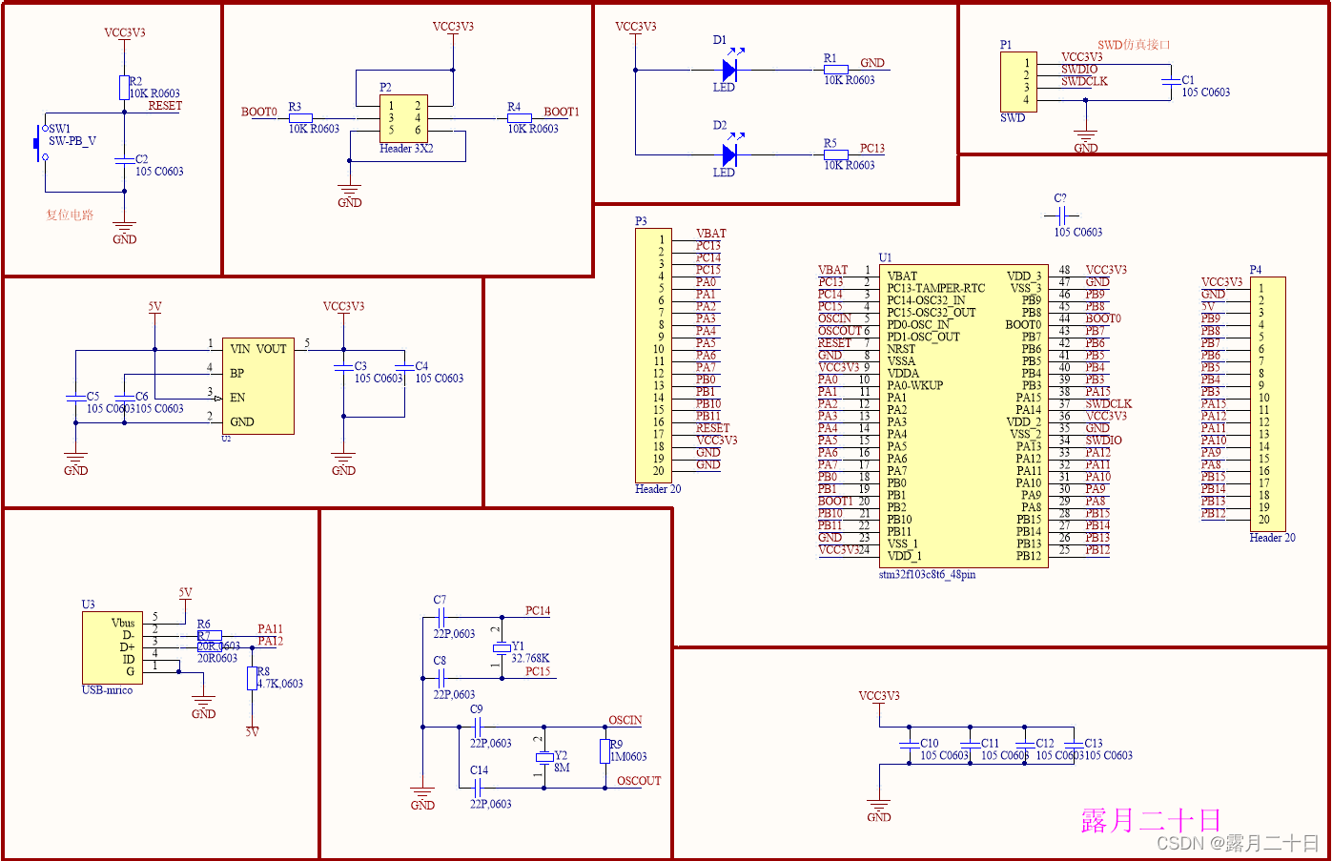The image size is (1332, 861).
Task: Click the GND symbol under the SWD connector
Action: (1085, 141)
